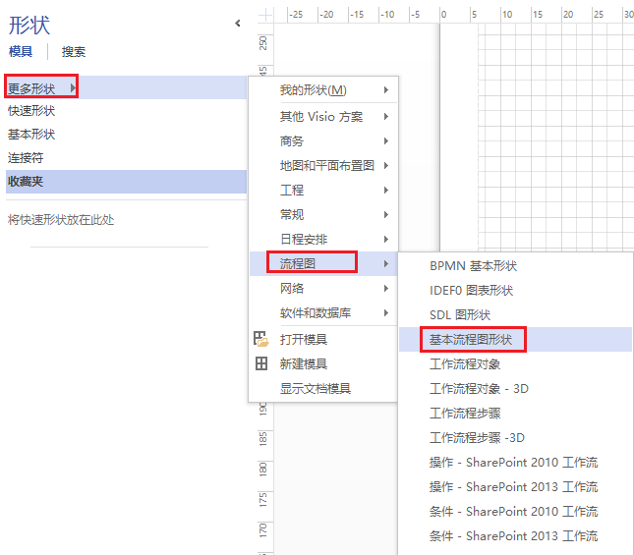Select 连接符 stencil
Image resolution: width=634 pixels, height=555 pixels.
point(126,157)
